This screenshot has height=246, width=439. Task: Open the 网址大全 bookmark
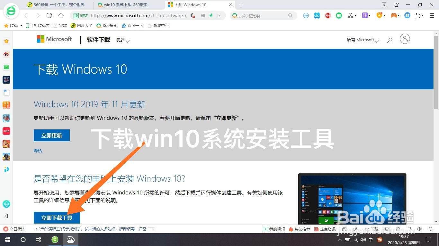[82, 26]
